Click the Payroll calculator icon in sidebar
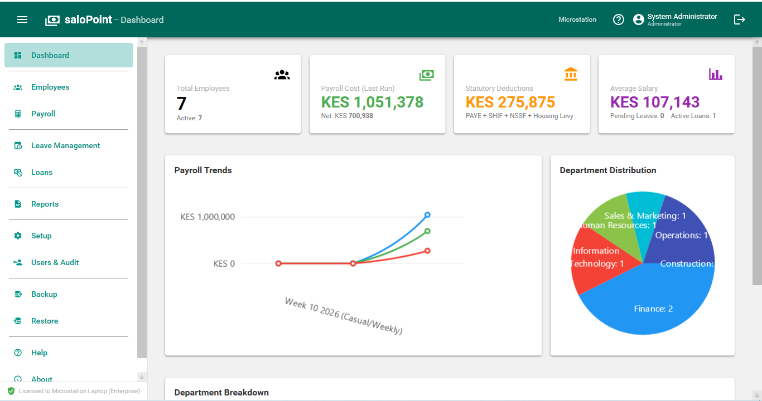Viewport: 762px width, 401px height. pos(18,114)
